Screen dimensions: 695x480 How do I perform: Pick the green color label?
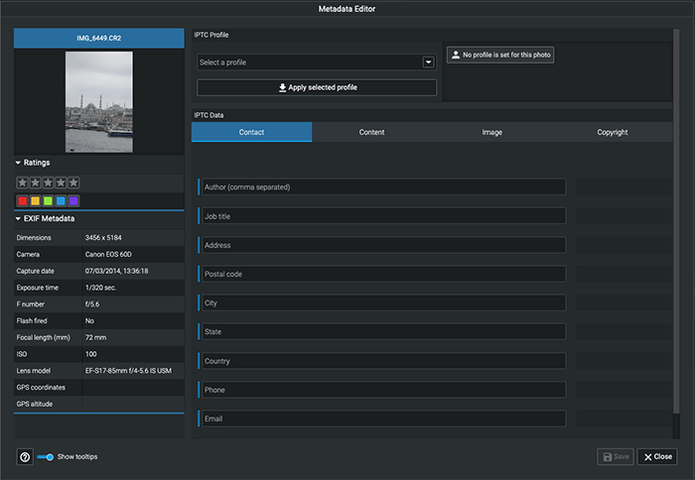click(48, 200)
